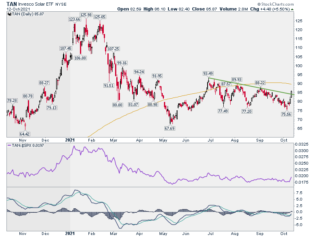Click the green up-arrow change indicator
The width and height of the screenshot is (315, 237).
292,9
